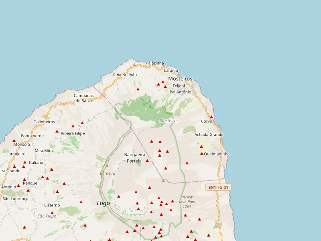Click the Pai António label
The image size is (321, 241).
tap(180, 92)
